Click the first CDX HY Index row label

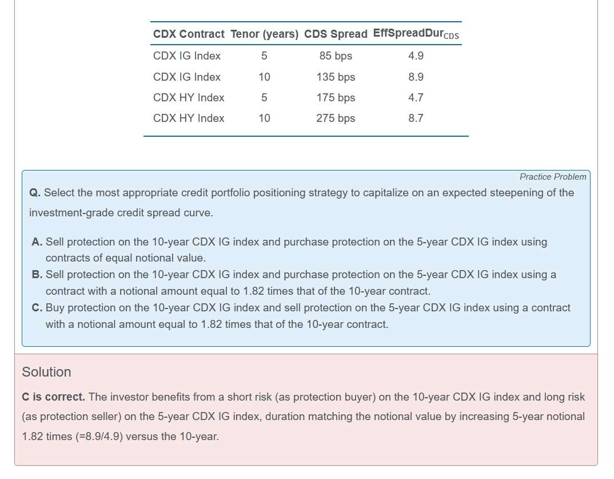pyautogui.click(x=189, y=98)
